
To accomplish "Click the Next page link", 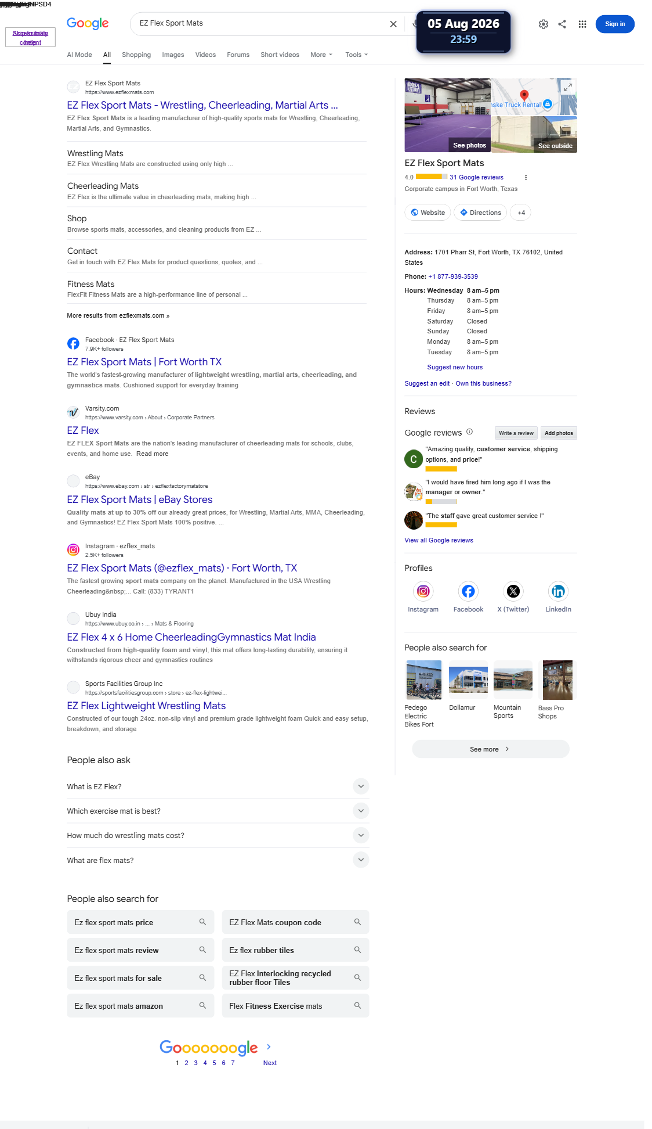I will 270,1063.
